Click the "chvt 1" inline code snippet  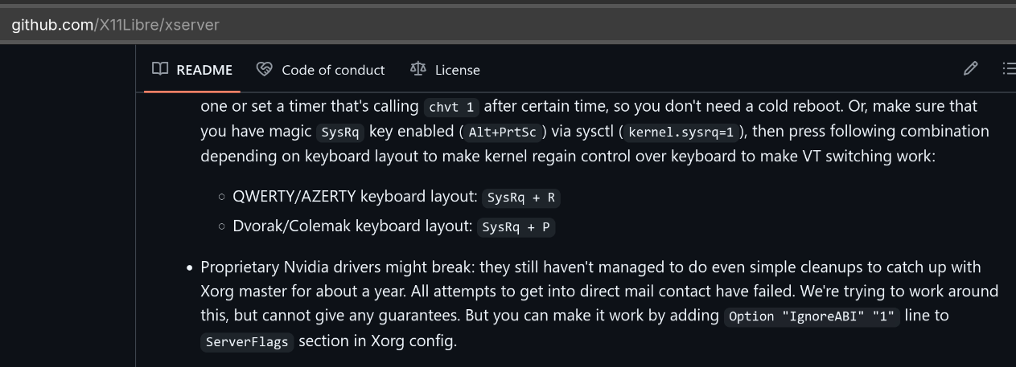tap(453, 107)
